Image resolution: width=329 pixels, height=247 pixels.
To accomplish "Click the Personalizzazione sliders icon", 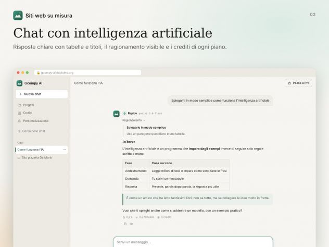I will click(x=19, y=121).
